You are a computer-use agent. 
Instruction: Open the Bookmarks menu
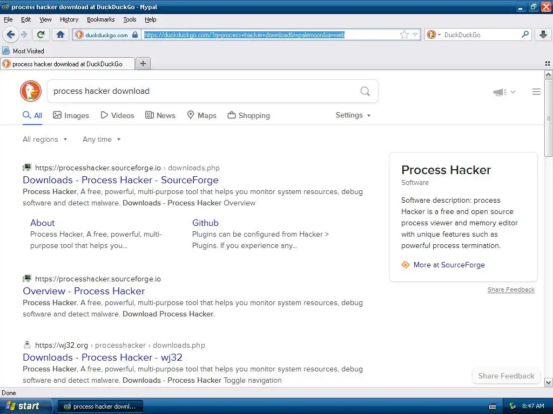pyautogui.click(x=100, y=19)
